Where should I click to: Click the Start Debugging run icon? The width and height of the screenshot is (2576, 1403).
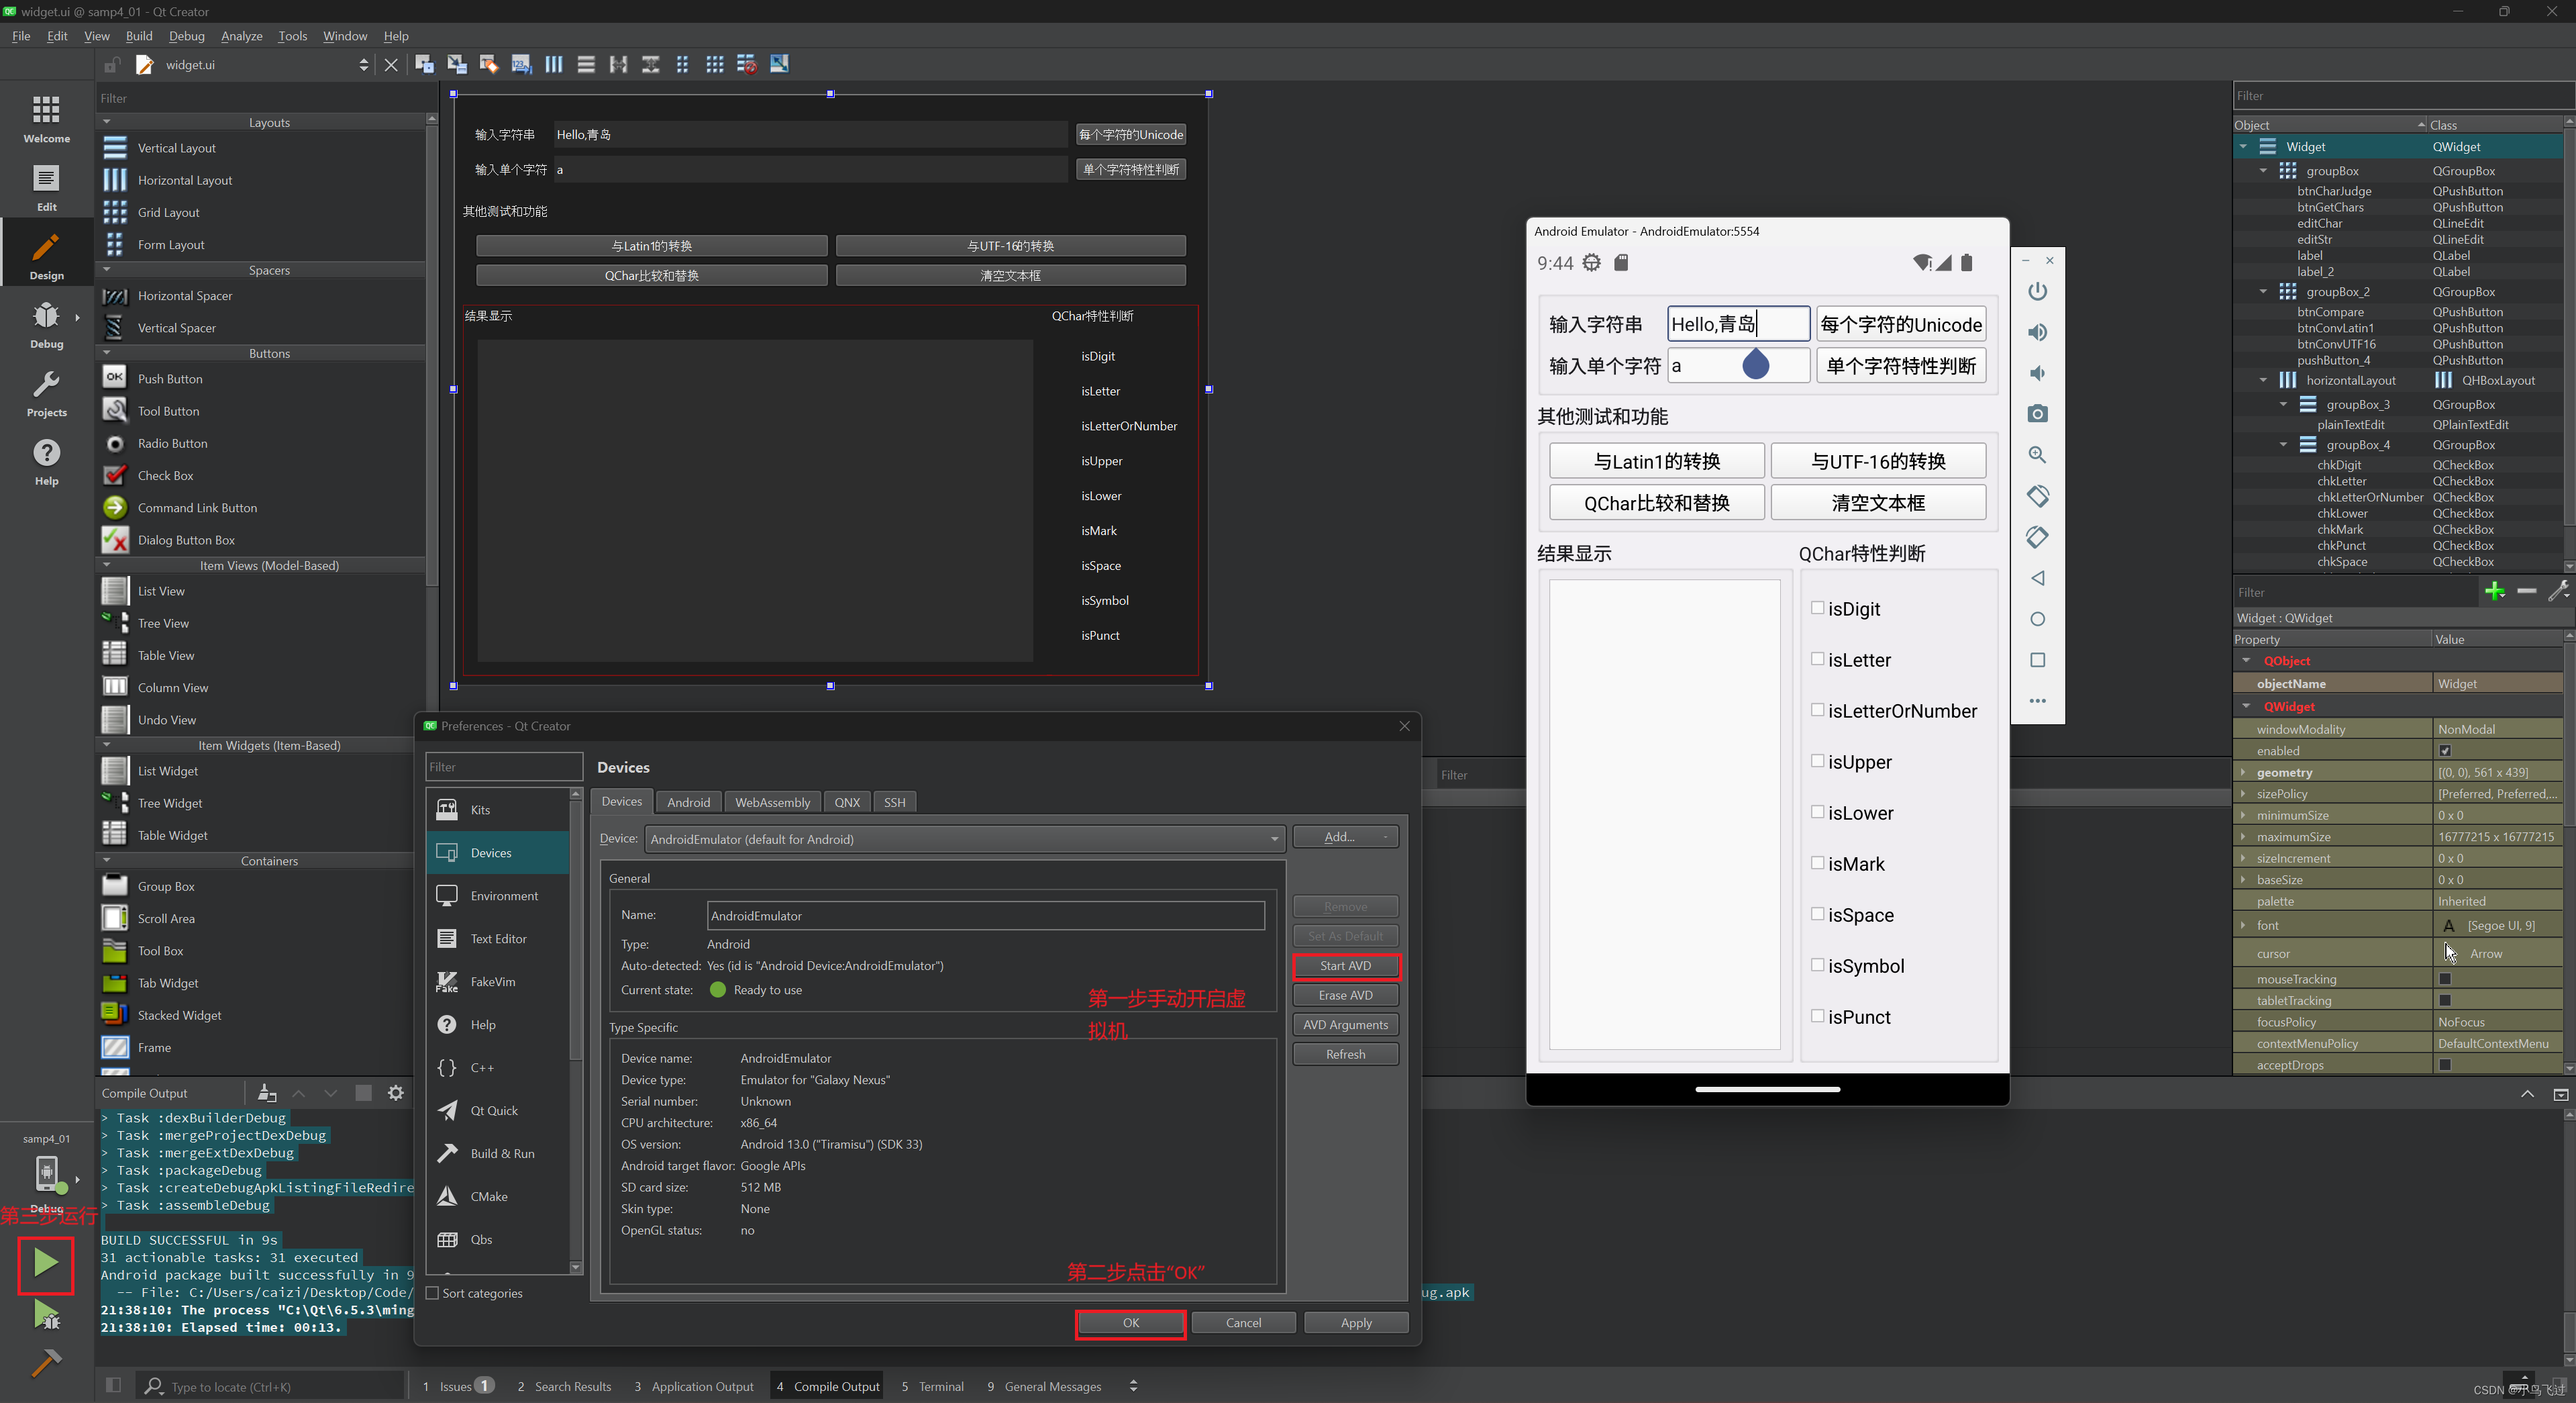[46, 1315]
